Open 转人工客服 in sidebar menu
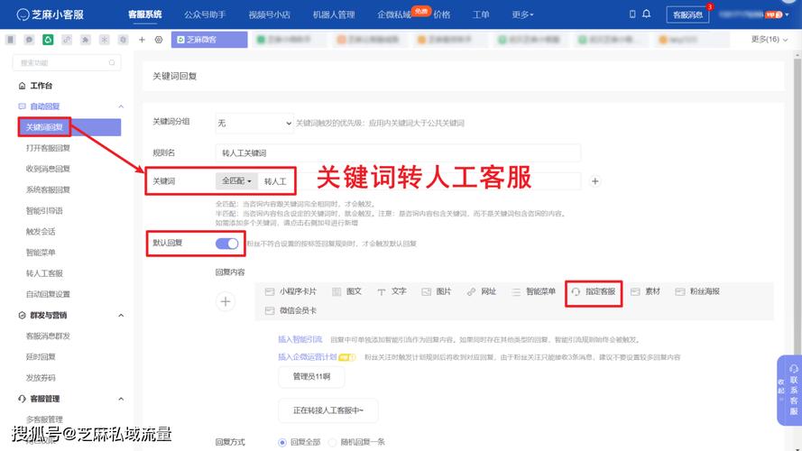This screenshot has width=802, height=451. [45, 273]
